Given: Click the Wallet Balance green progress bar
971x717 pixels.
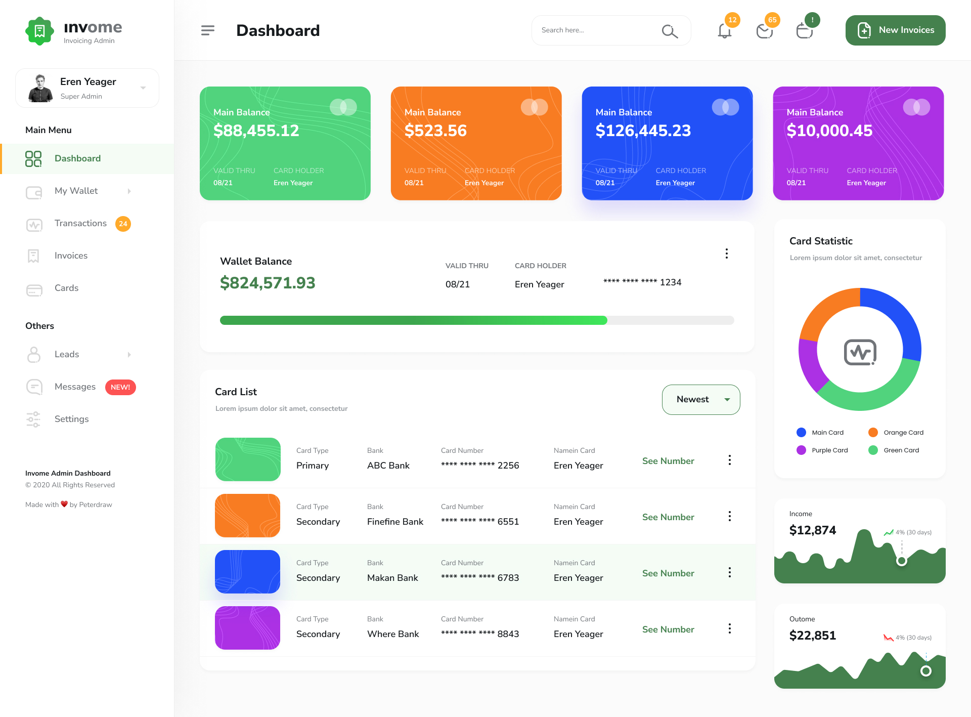Looking at the screenshot, I should pos(413,320).
